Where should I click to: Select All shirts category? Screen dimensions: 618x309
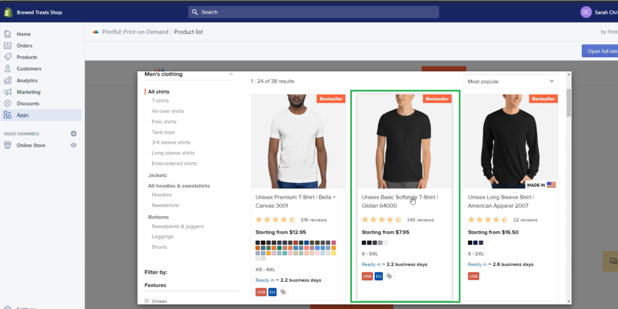pyautogui.click(x=159, y=92)
